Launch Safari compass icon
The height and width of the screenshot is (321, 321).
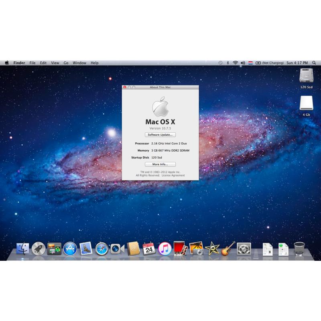click(102, 249)
